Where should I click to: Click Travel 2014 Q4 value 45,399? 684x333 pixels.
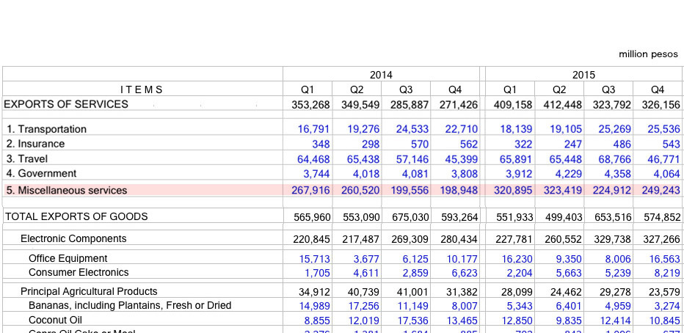[462, 159]
